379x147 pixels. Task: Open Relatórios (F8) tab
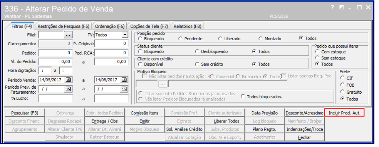[187, 26]
